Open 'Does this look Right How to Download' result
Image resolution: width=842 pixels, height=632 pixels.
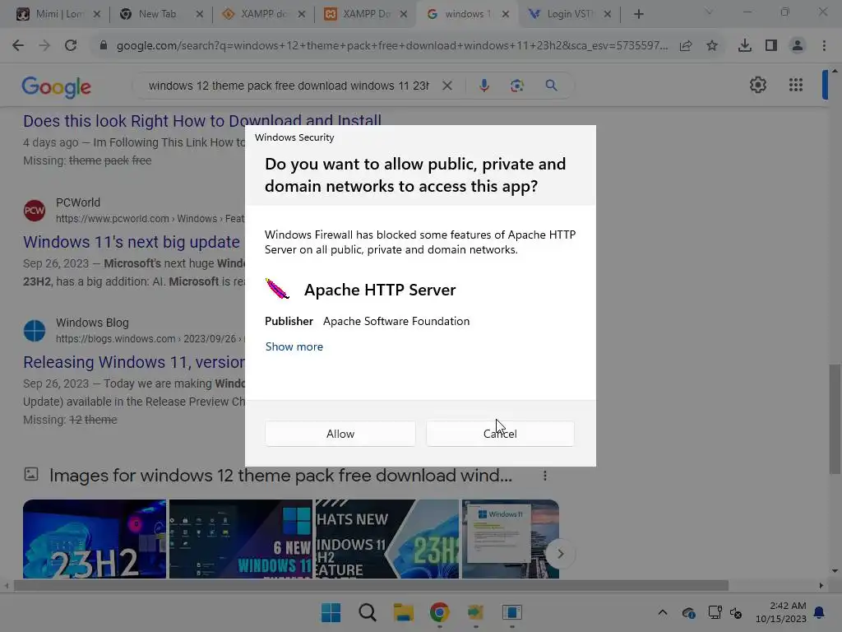click(202, 120)
